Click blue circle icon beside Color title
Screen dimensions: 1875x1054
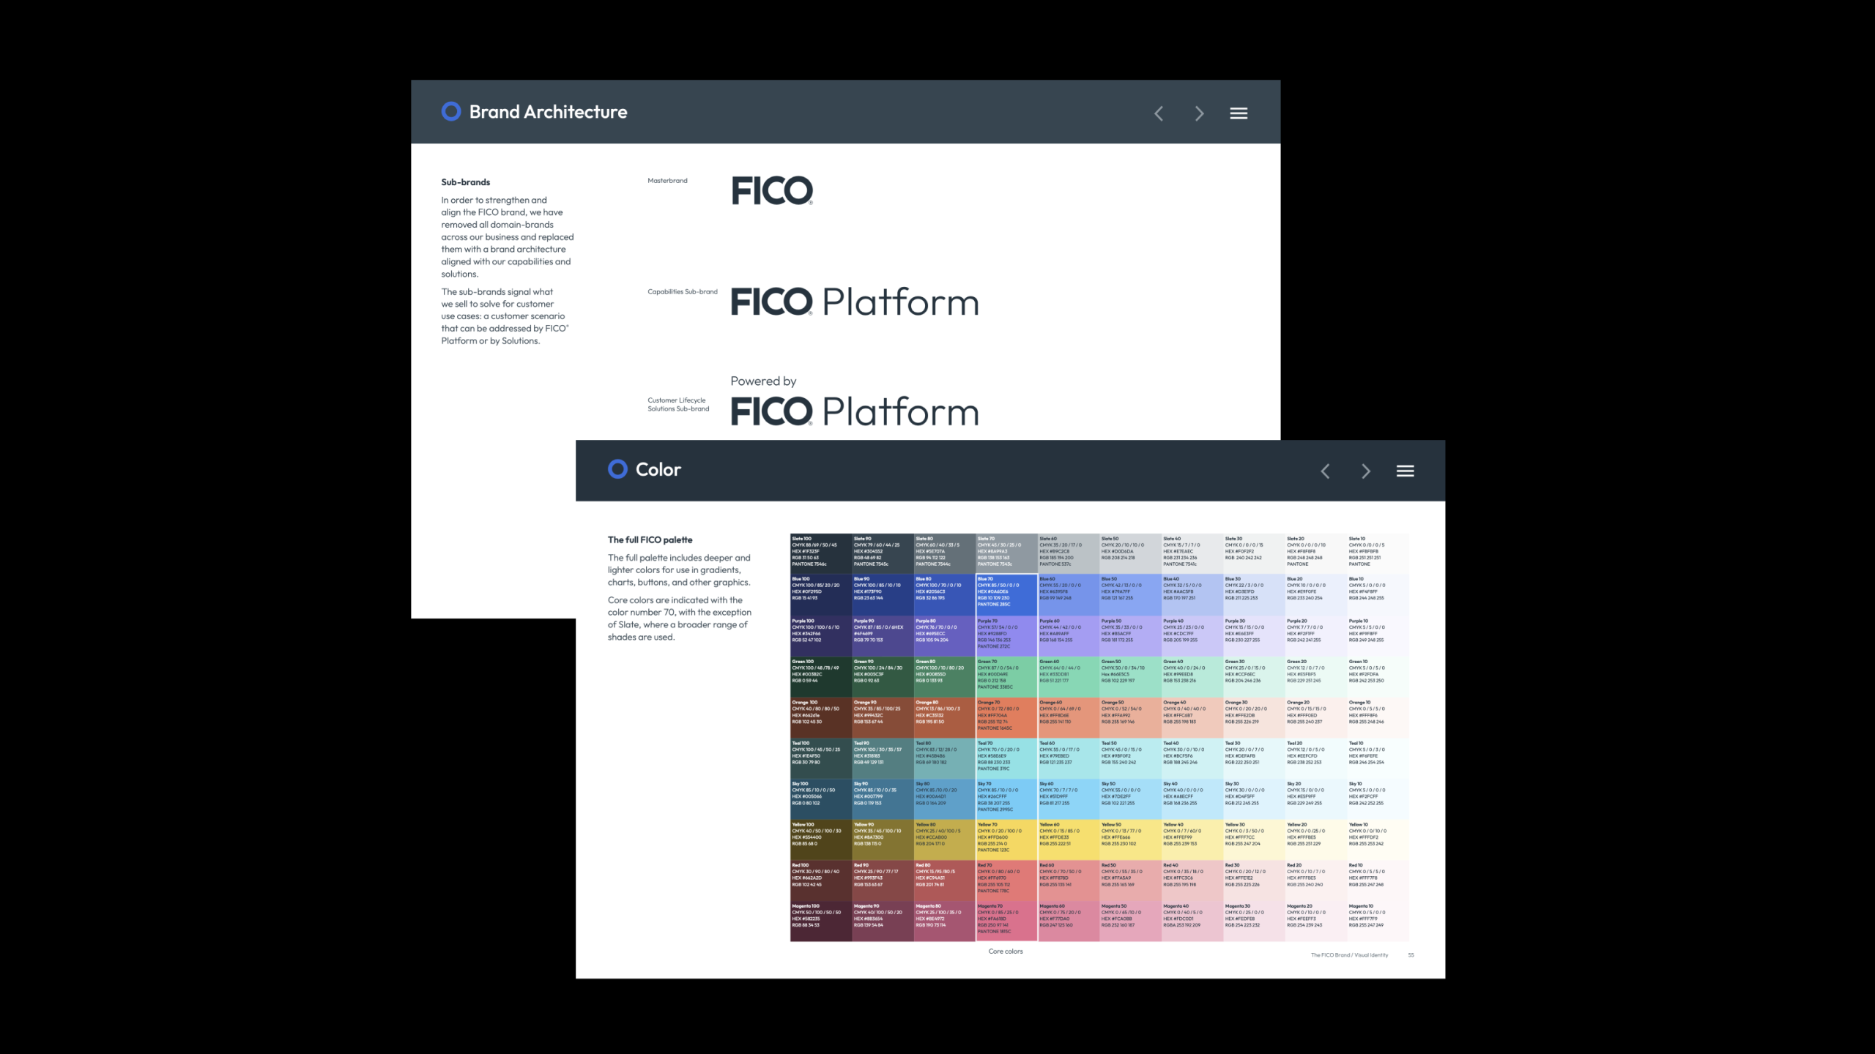[x=617, y=469]
